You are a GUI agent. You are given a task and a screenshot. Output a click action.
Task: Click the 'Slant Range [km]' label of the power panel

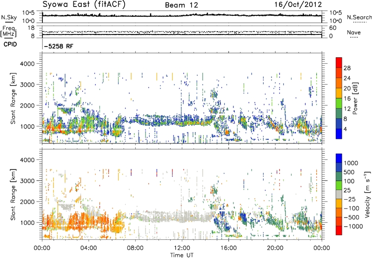coord(13,98)
